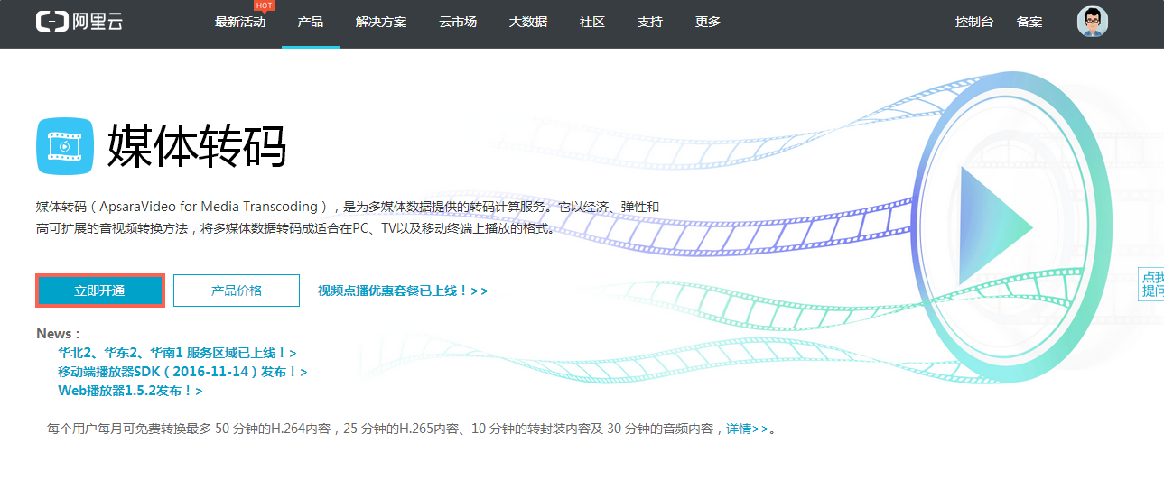Image resolution: width=1164 pixels, height=489 pixels.
Task: Open the 控制台 console link
Action: point(974,22)
